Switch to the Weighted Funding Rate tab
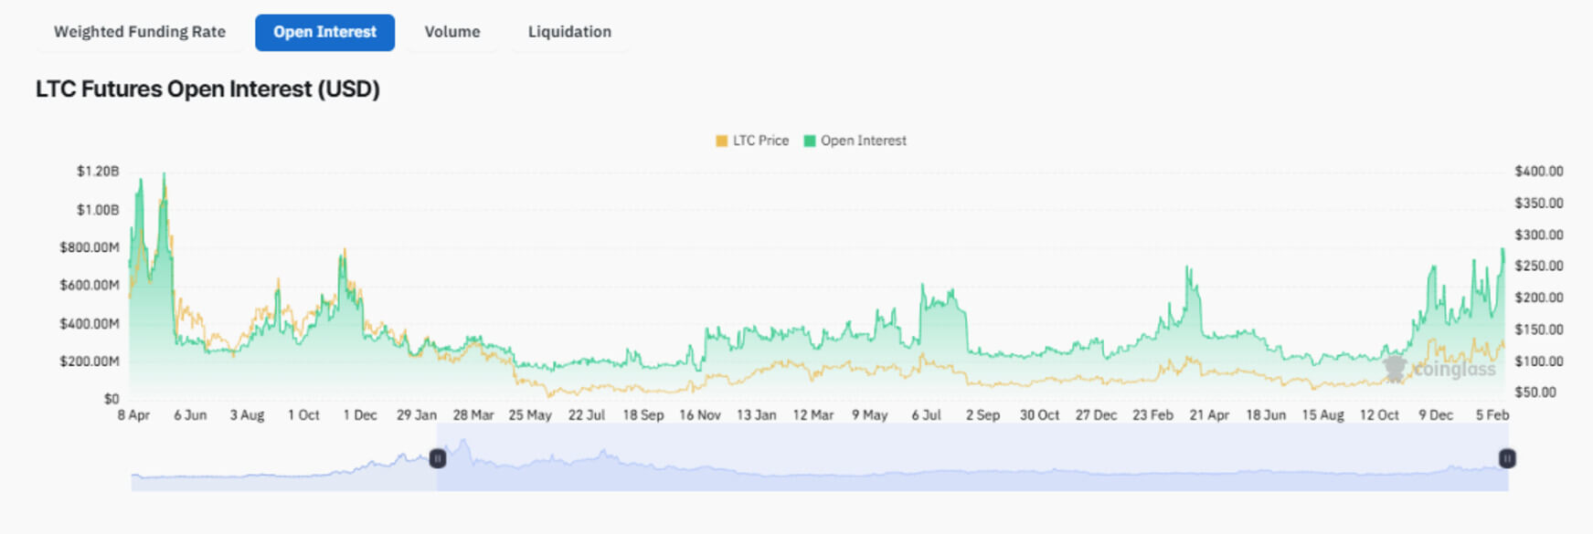The image size is (1593, 534). coord(139,32)
